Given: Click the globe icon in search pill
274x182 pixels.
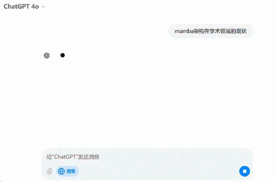Looking at the screenshot, I should click(x=61, y=171).
